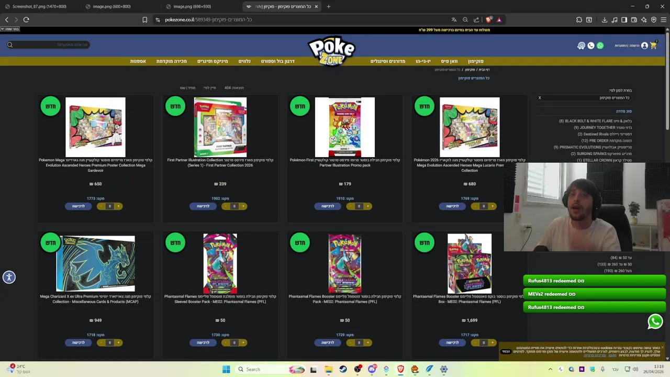Click לרכישה for First Partner Collection 2026

(x=203, y=206)
